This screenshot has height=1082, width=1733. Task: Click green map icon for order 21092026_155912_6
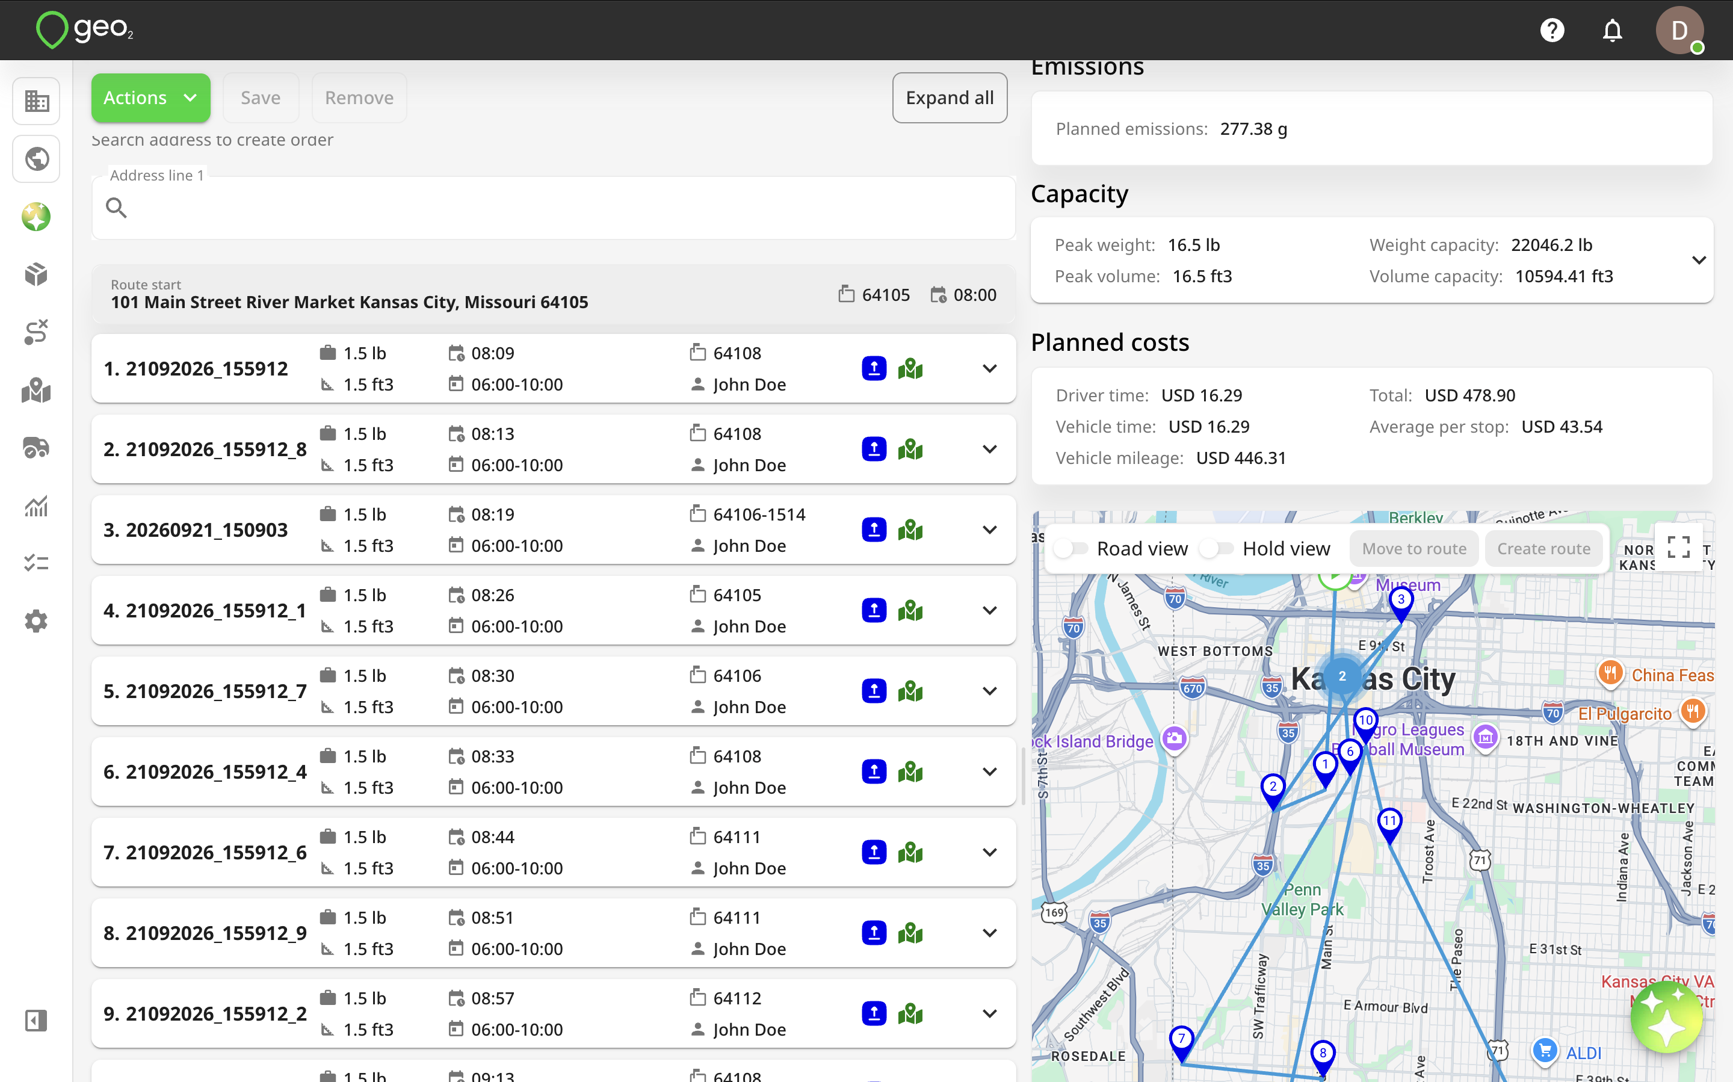click(x=910, y=852)
